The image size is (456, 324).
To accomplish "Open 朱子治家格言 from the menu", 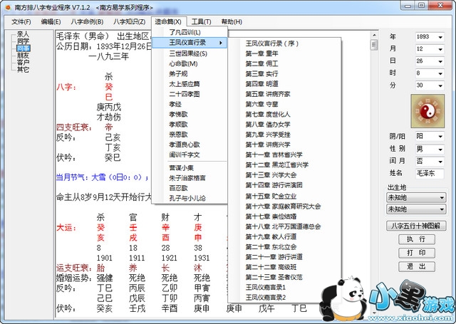I will point(190,178).
